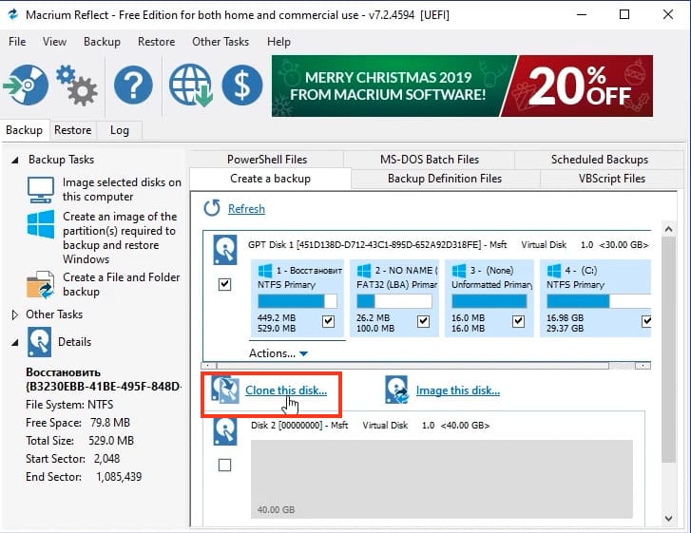
Task: Click the Clone this disk link
Action: click(286, 390)
